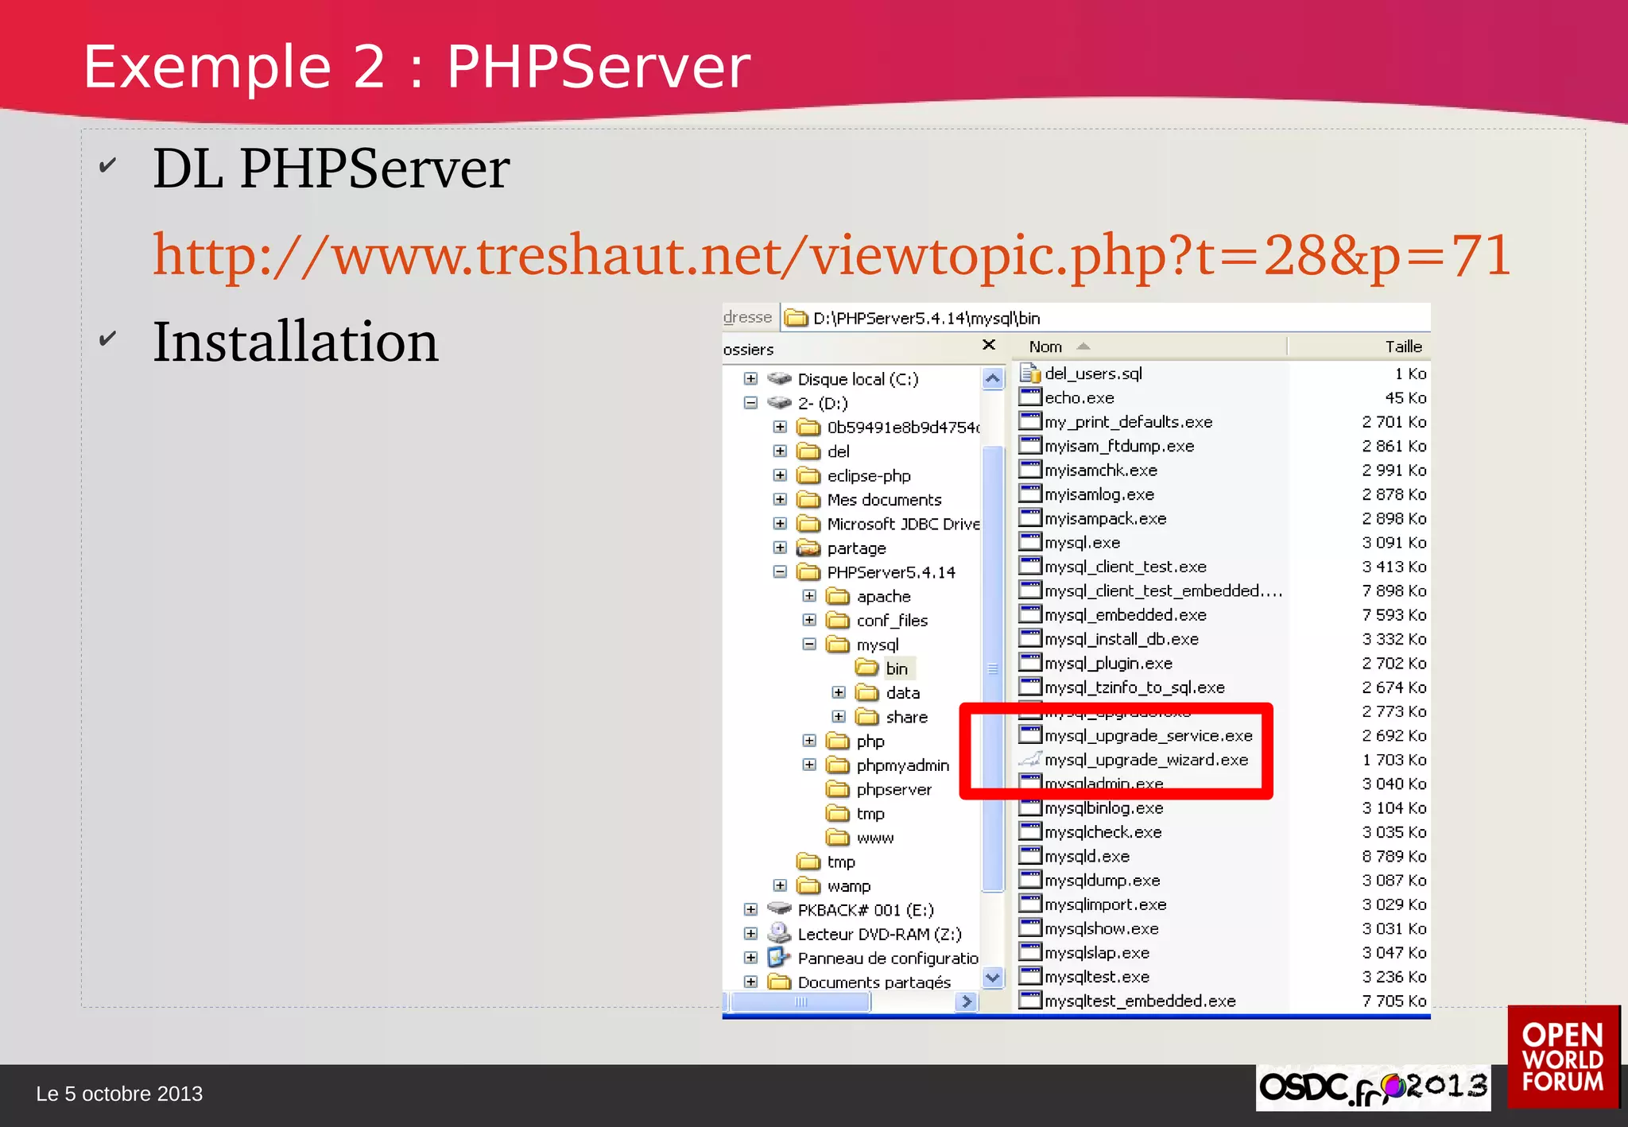Screen dimensions: 1628x1127
Task: Select the open bin folder icon
Action: point(867,668)
